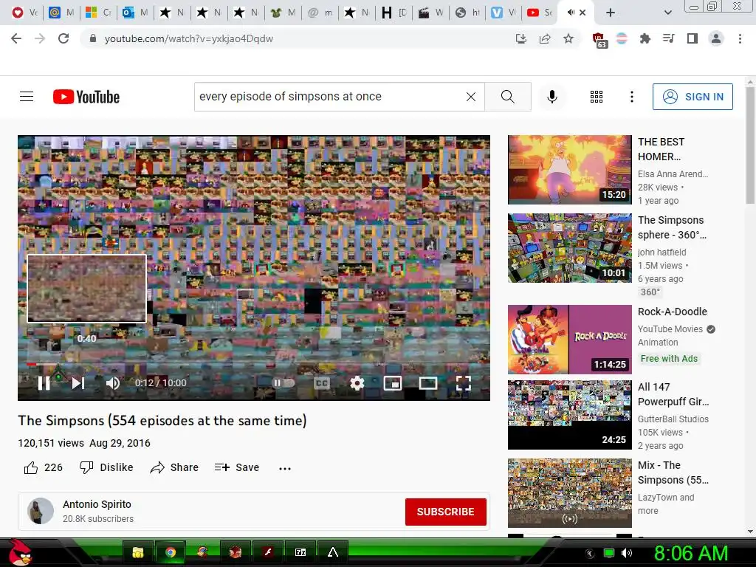Enter fullscreen video mode

[464, 383]
